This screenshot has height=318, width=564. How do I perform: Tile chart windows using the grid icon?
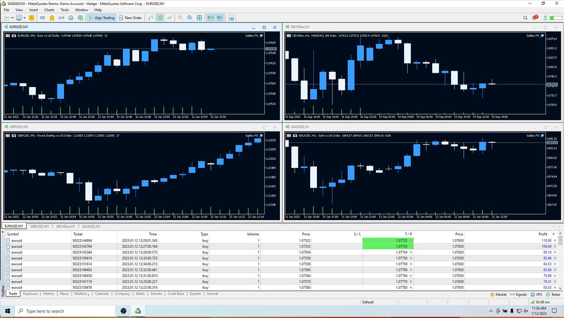pyautogui.click(x=200, y=18)
